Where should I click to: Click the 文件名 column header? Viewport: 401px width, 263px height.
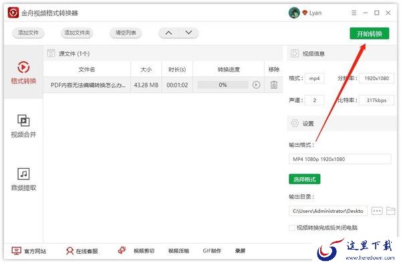coord(87,69)
